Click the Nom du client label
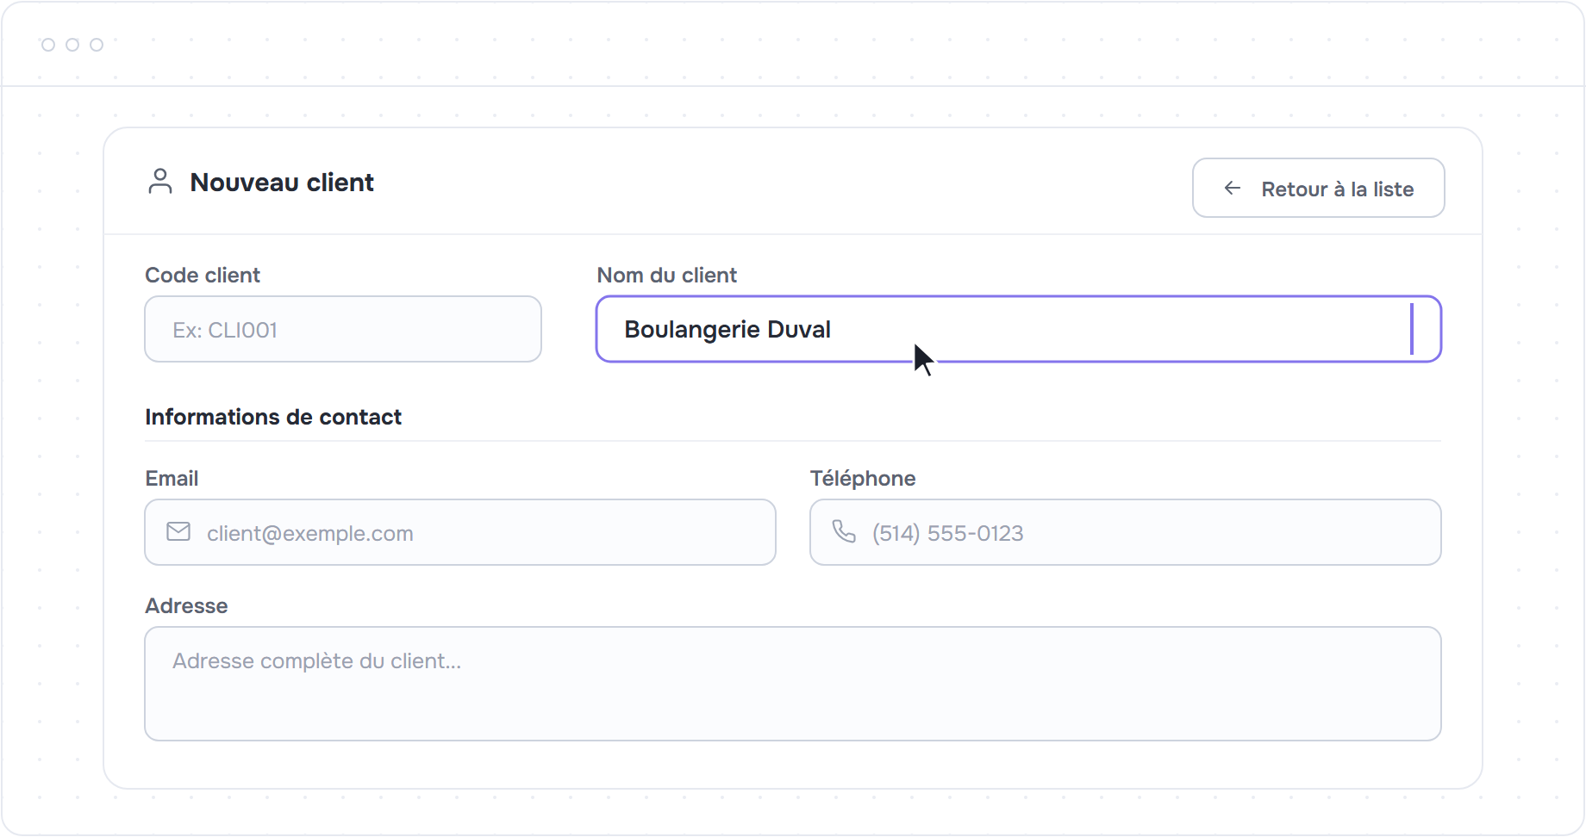The height and width of the screenshot is (837, 1586). click(667, 275)
